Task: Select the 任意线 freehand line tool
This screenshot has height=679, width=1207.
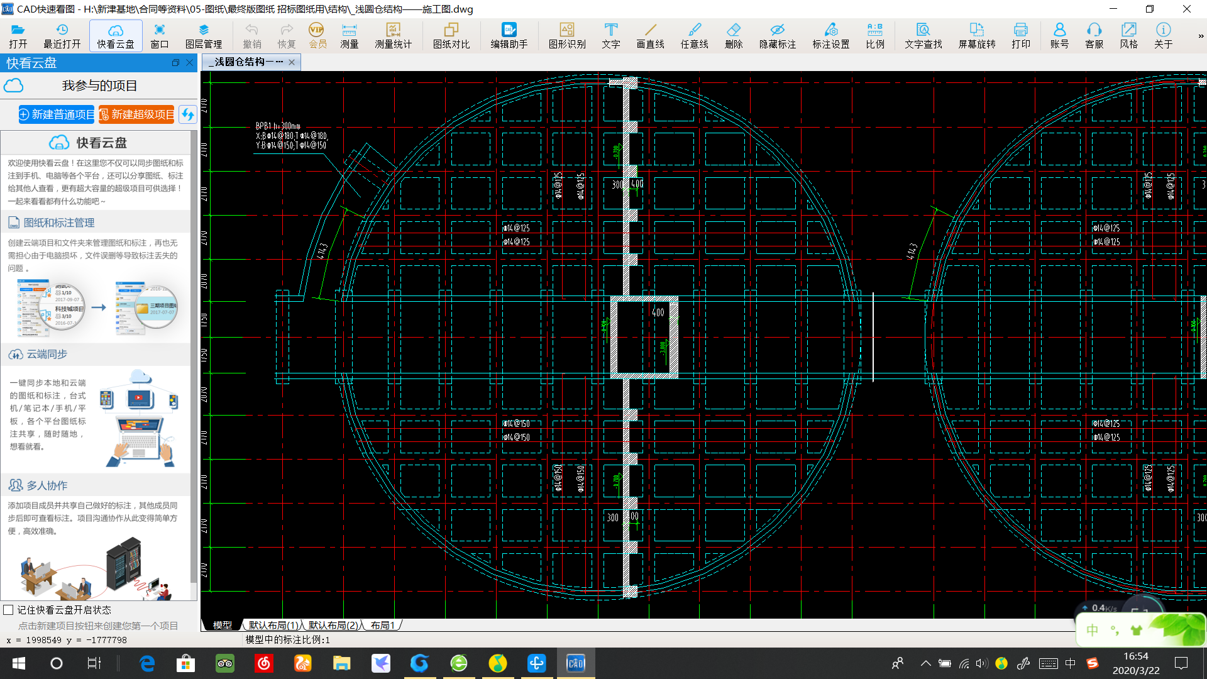Action: 694,36
